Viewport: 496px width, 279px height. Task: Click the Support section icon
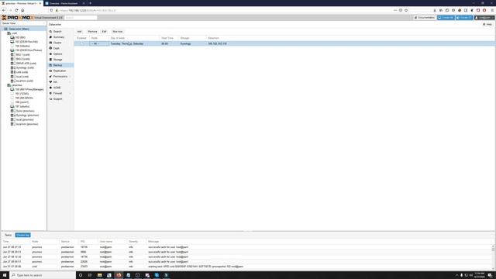coord(50,99)
